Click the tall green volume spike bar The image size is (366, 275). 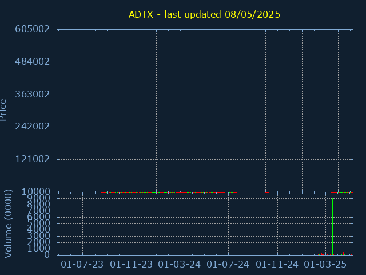tap(332, 226)
